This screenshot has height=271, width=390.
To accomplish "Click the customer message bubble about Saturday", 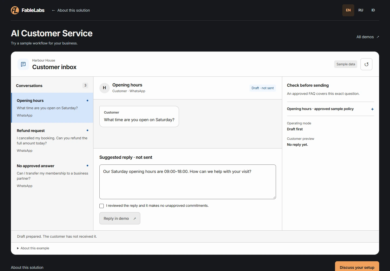I will pos(139,117).
